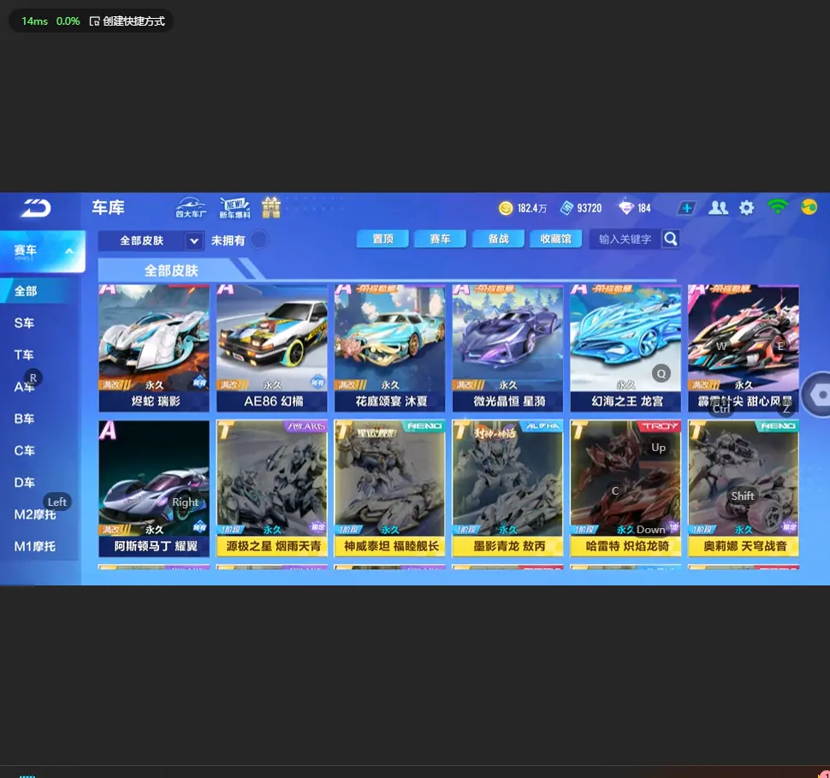Select the 阿斯顿马丁 耀翼 car card
Viewport: 830px width, 778px height.
coord(154,489)
